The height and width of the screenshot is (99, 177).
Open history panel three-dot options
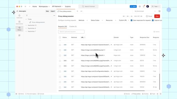(x=54, y=15)
